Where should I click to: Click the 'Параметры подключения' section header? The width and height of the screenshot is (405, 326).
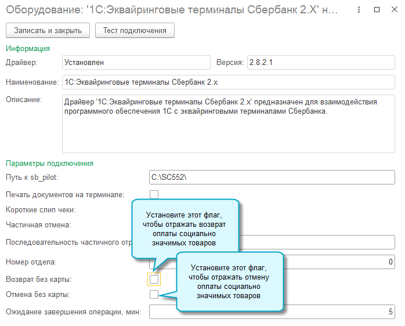49,163
